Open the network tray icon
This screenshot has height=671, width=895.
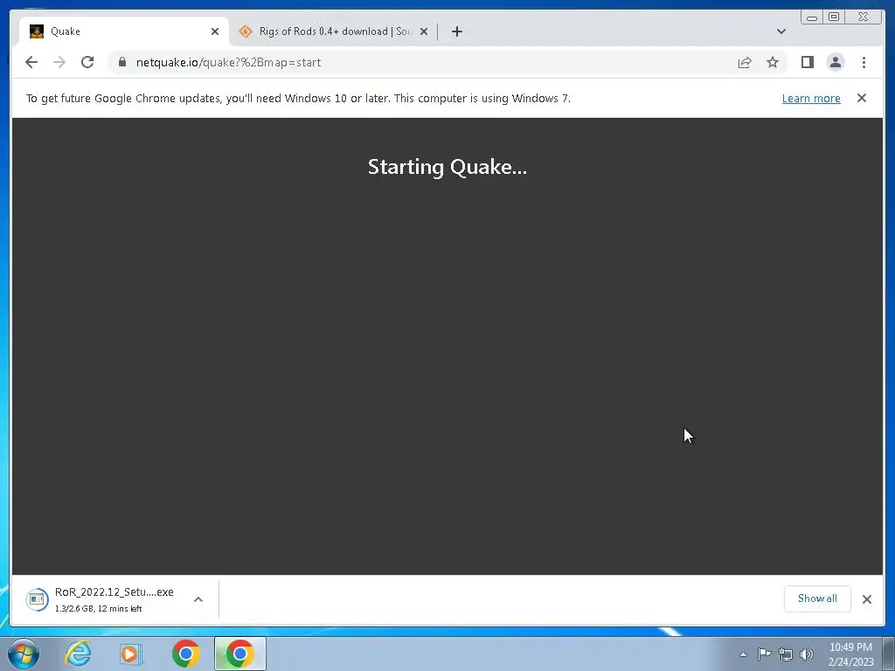[x=786, y=654]
